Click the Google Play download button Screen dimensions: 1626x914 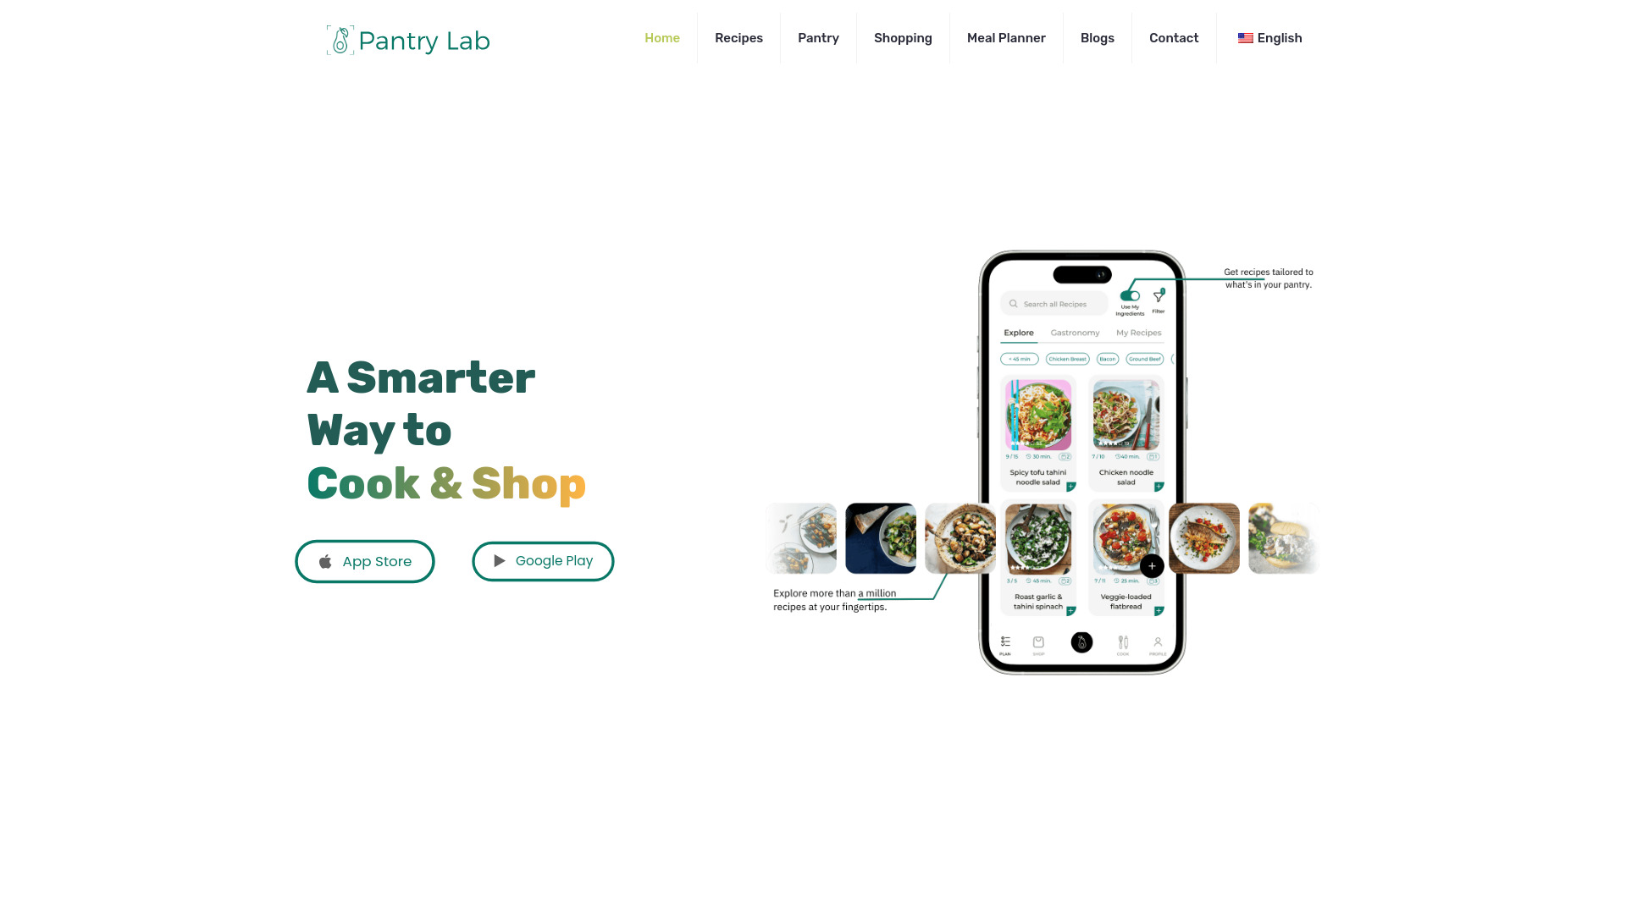pyautogui.click(x=544, y=560)
